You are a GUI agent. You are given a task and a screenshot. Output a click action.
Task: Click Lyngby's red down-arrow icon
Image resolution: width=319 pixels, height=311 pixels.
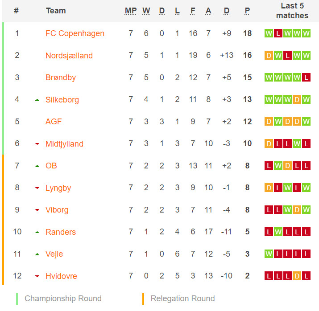(x=37, y=188)
